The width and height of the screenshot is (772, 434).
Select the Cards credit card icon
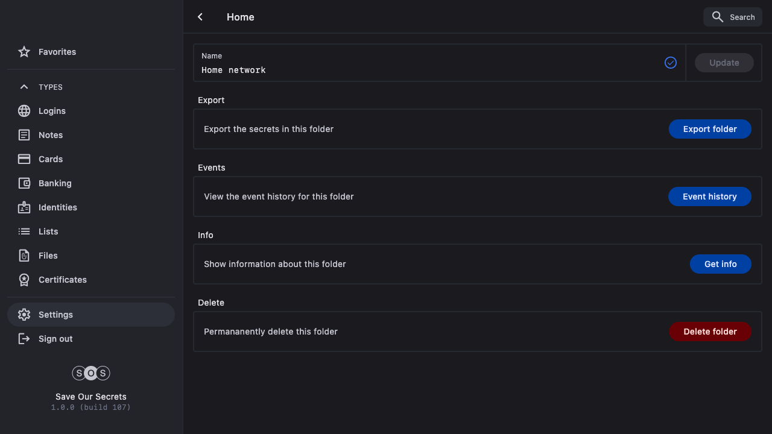point(24,159)
